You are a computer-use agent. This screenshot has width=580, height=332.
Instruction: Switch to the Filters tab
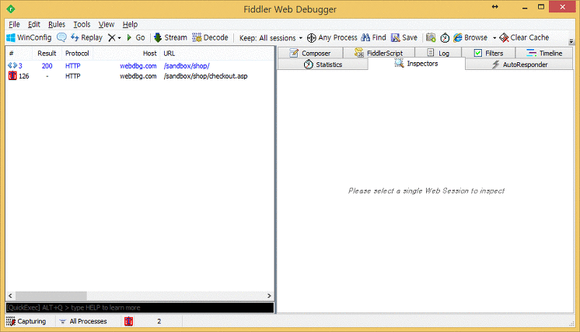coord(488,53)
